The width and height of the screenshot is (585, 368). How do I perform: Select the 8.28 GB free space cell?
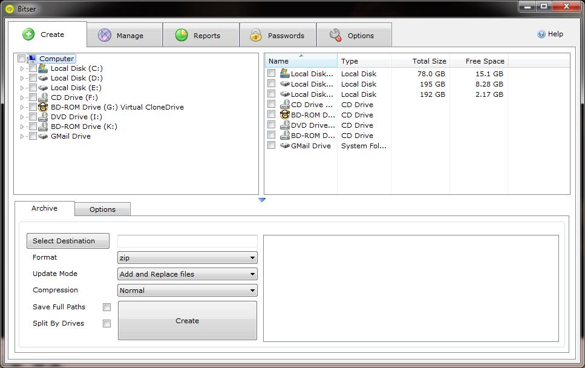(489, 84)
